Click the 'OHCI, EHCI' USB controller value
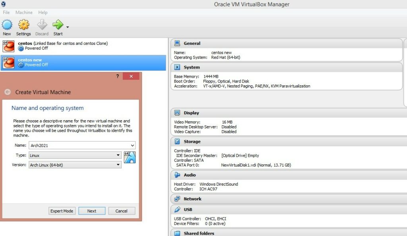 pos(215,219)
